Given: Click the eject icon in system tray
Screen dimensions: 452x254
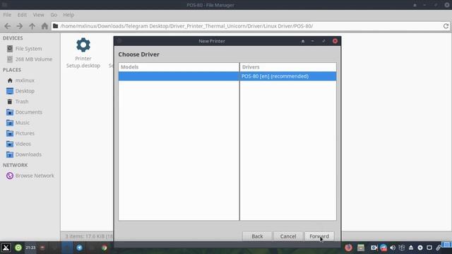Looking at the screenshot, I should [411, 248].
